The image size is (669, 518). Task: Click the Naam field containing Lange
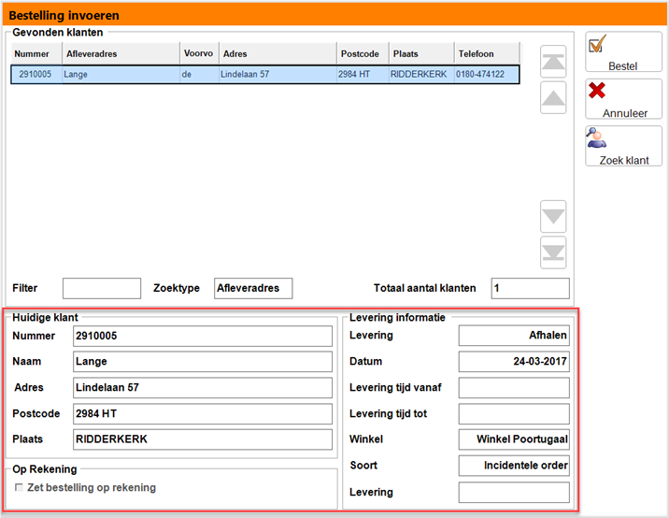click(x=203, y=362)
